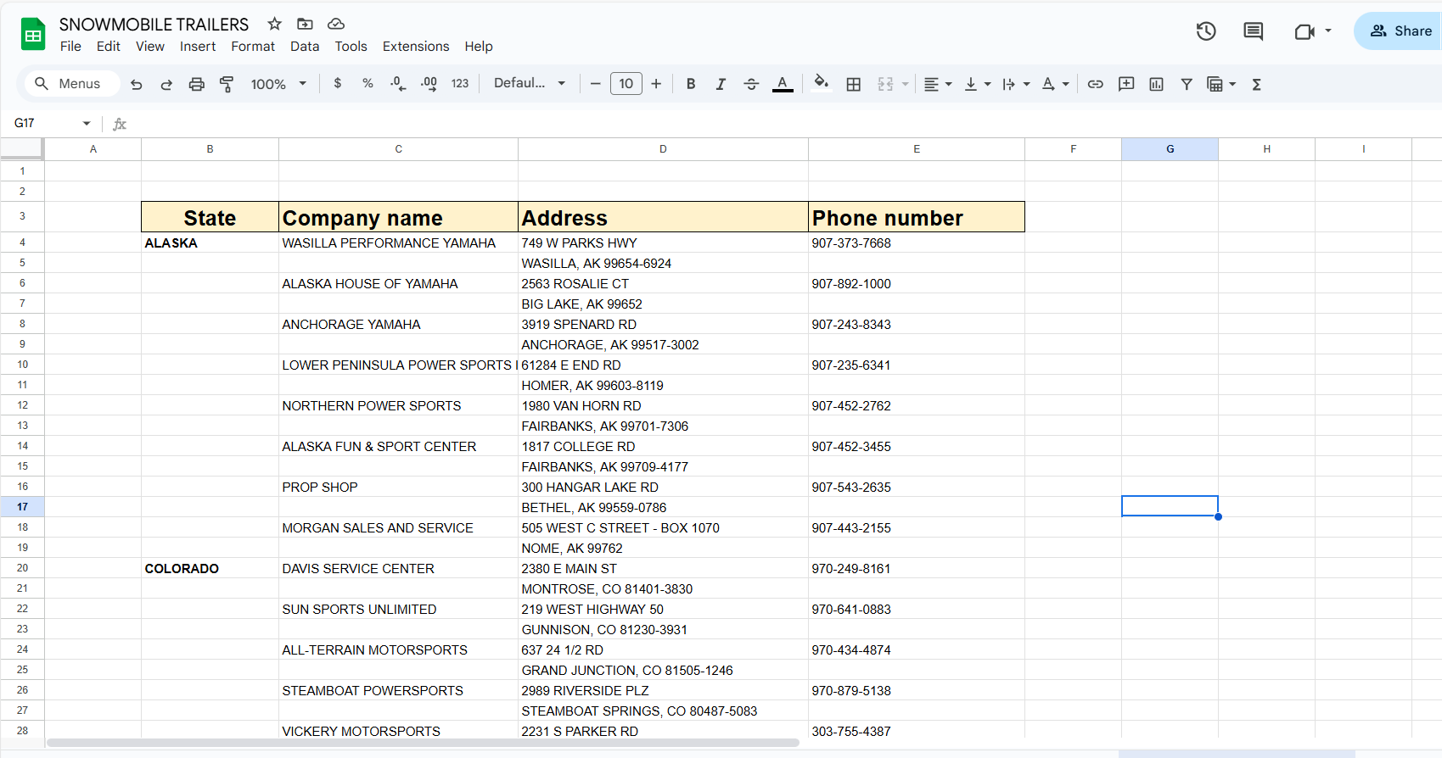Click the horizontal scrollbar

click(x=423, y=743)
